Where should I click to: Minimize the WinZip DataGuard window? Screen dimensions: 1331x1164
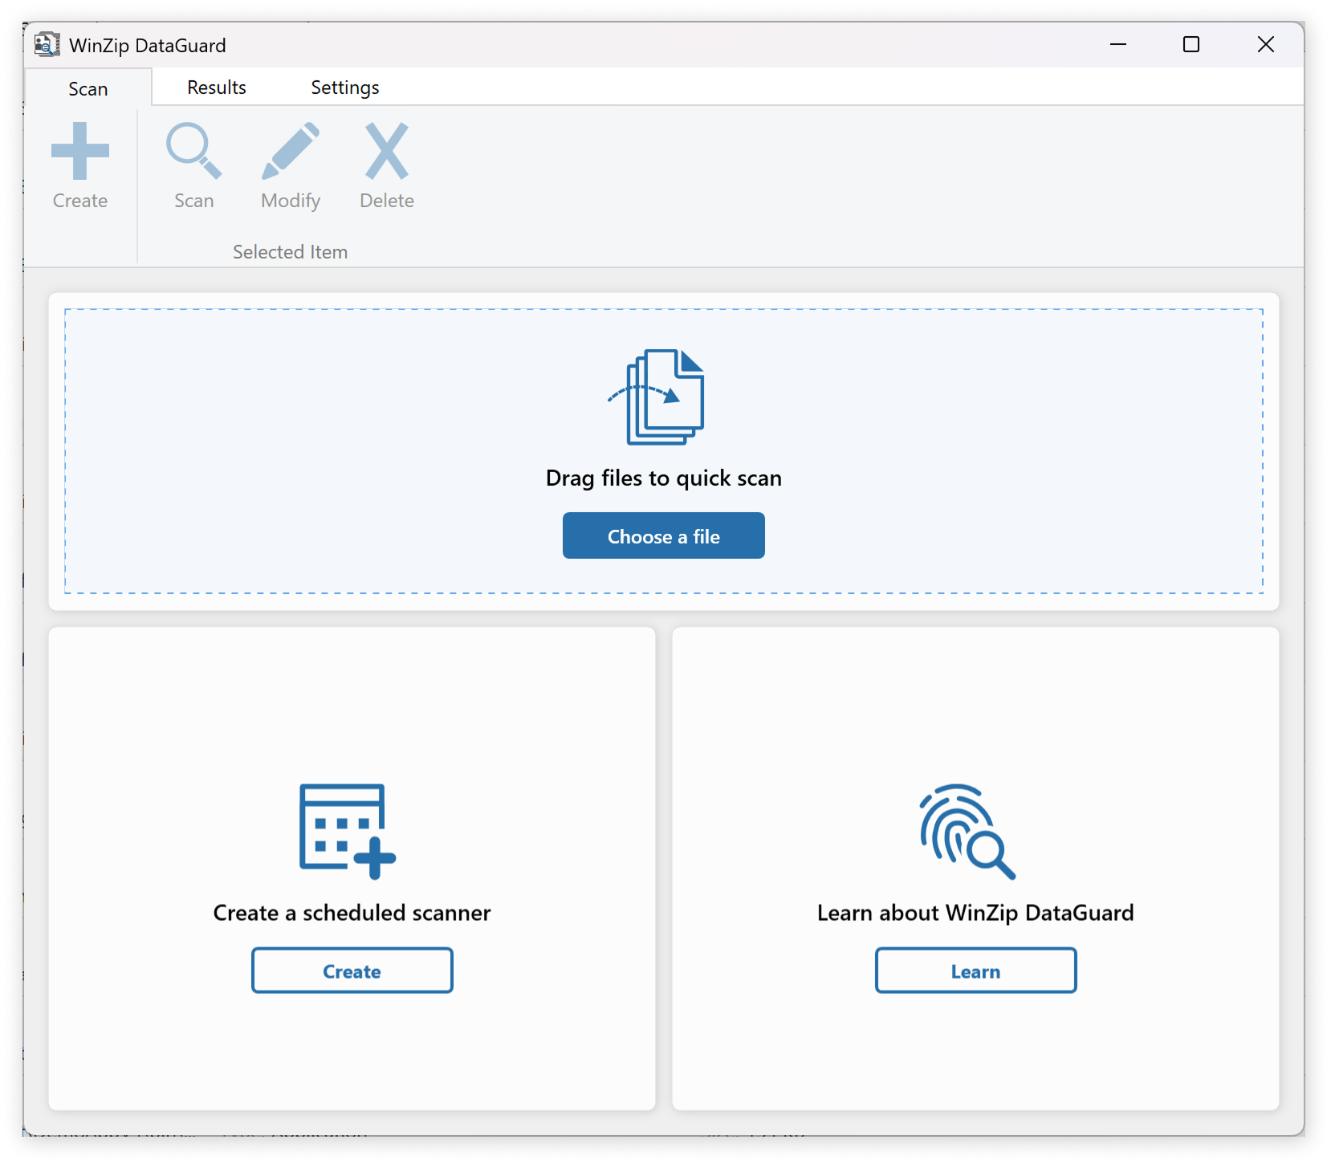1117,44
